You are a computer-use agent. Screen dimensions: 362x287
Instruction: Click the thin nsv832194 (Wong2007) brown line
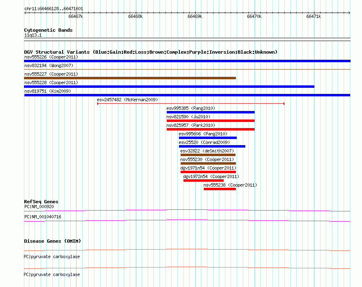187,69
